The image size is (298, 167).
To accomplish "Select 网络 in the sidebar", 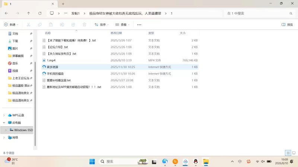I will (15, 137).
